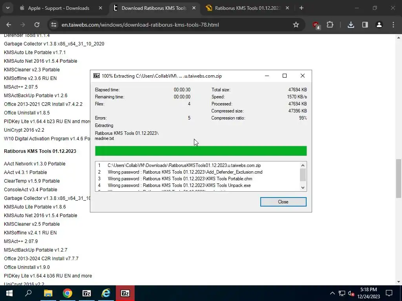Screen dimensions: 402x301
Task: Click the green extraction progress bar
Action: click(x=201, y=151)
